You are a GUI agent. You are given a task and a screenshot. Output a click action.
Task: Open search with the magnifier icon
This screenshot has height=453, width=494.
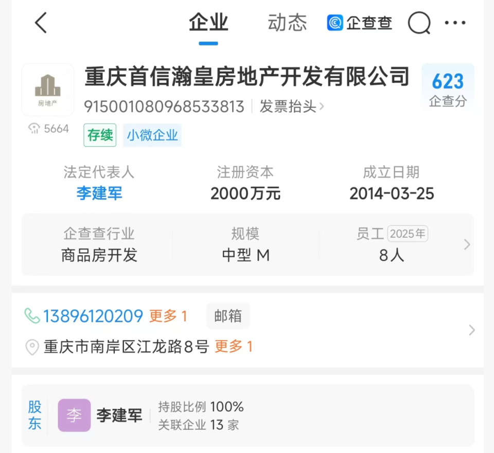pos(419,23)
